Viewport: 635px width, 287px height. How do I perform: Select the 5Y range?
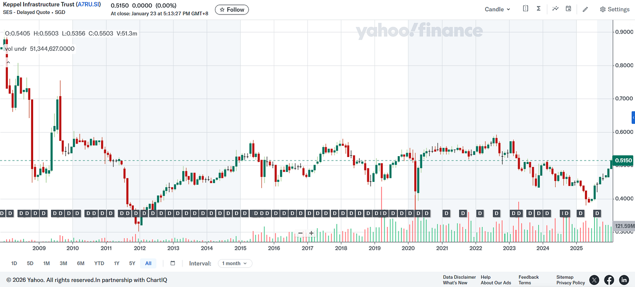[x=132, y=263]
